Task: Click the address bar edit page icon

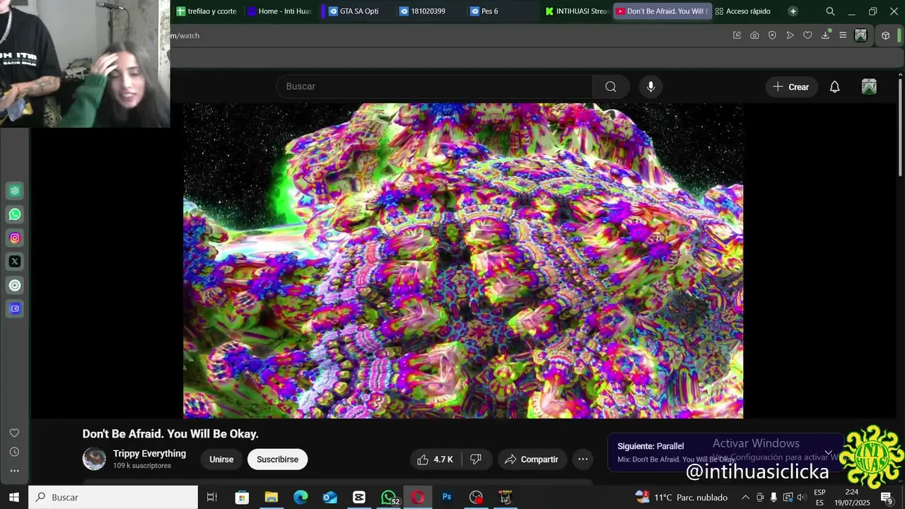Action: point(737,35)
